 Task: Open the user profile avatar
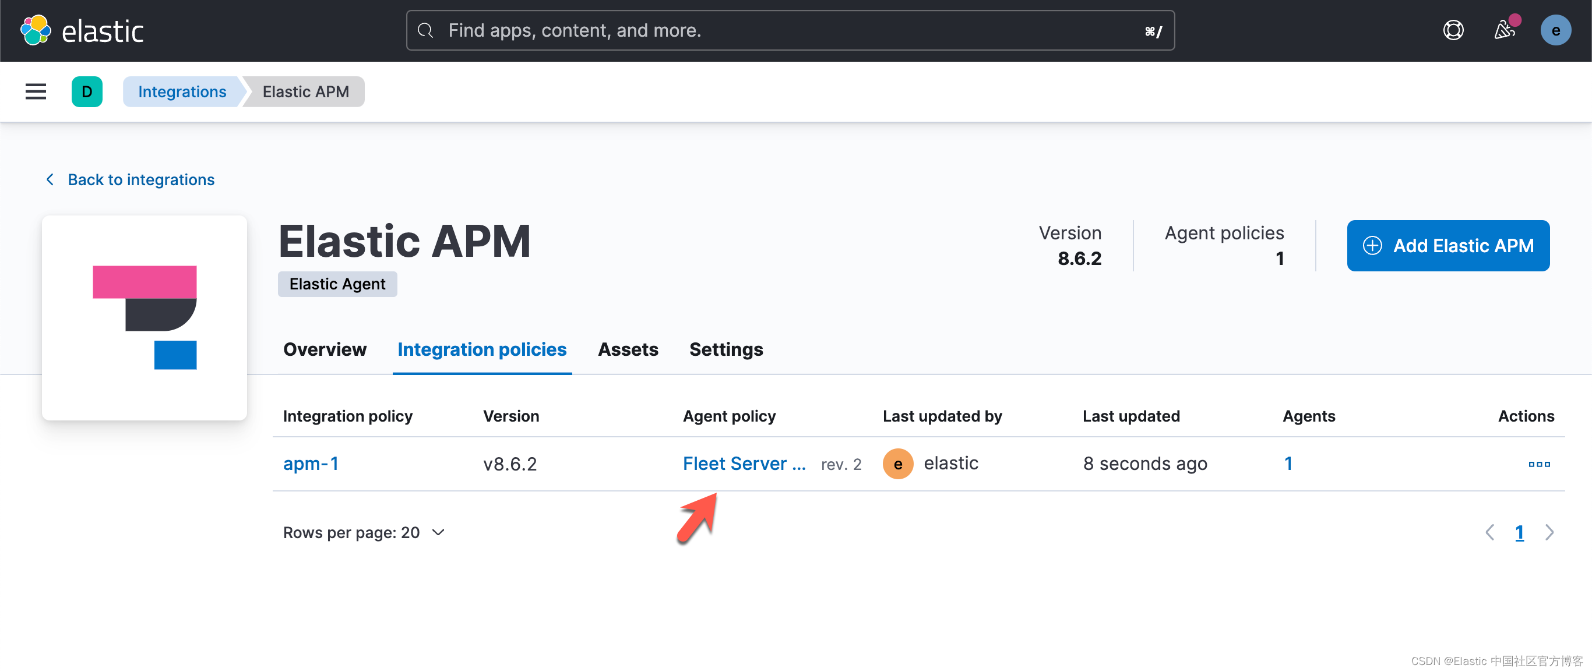coord(1556,30)
